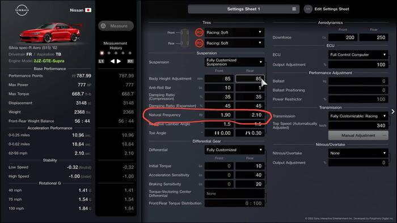Click the Measure button
The width and height of the screenshot is (397, 223).
tap(116, 26)
